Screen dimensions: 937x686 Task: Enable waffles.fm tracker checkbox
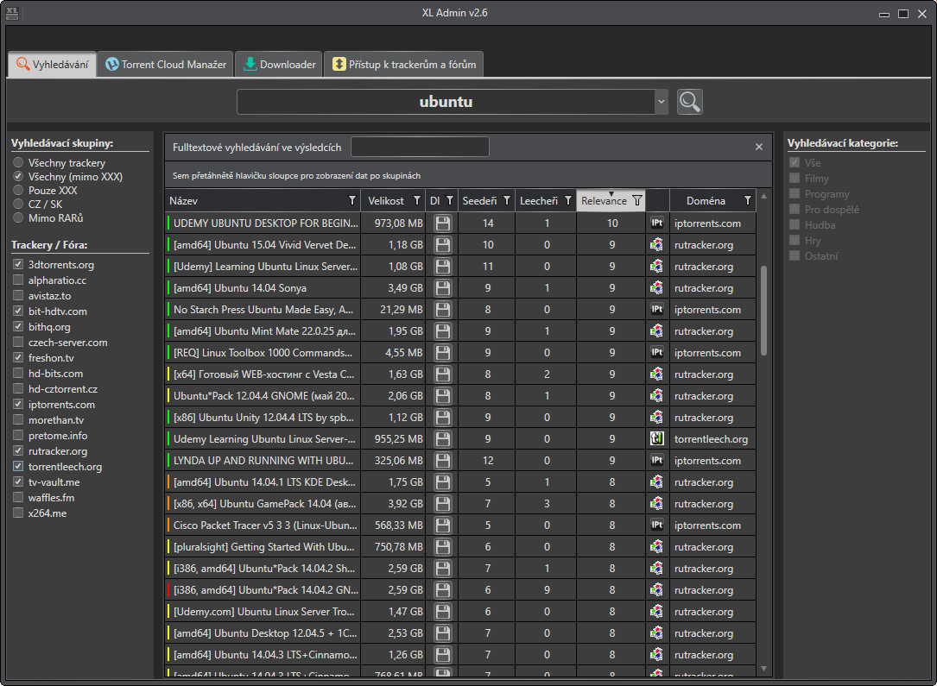[18, 497]
